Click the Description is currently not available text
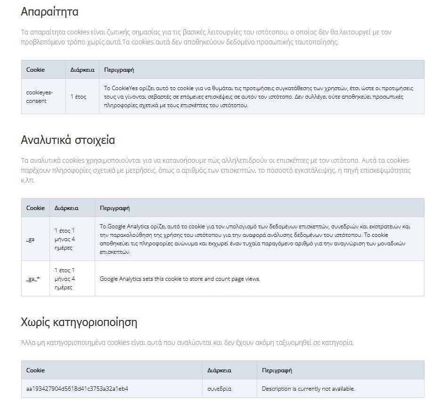 (x=309, y=389)
